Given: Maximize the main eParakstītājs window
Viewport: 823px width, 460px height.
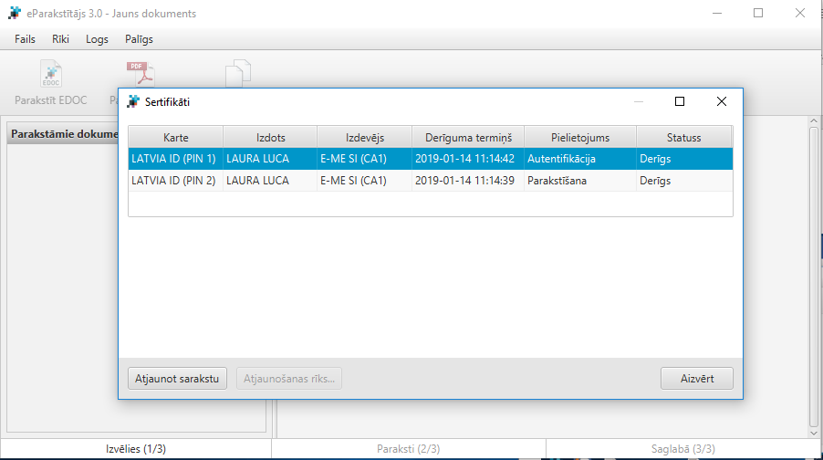Looking at the screenshot, I should (x=758, y=14).
